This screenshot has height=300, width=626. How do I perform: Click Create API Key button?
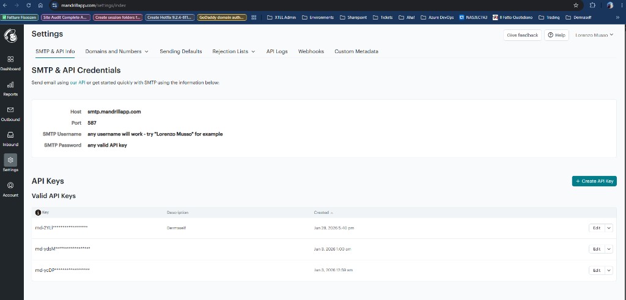[594, 181]
